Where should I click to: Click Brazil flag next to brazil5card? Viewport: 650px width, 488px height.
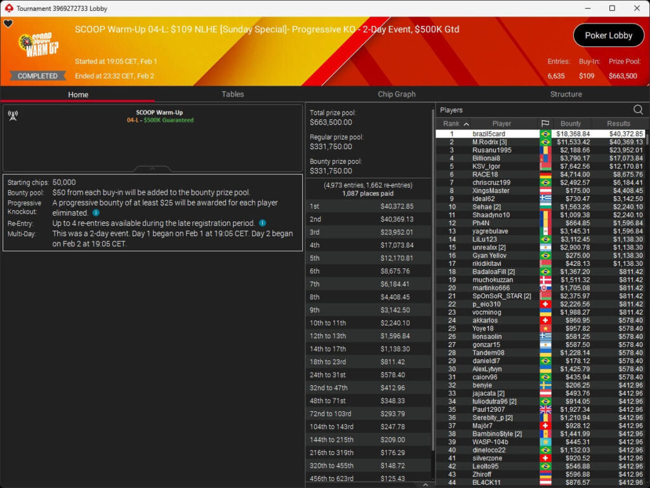tap(545, 134)
